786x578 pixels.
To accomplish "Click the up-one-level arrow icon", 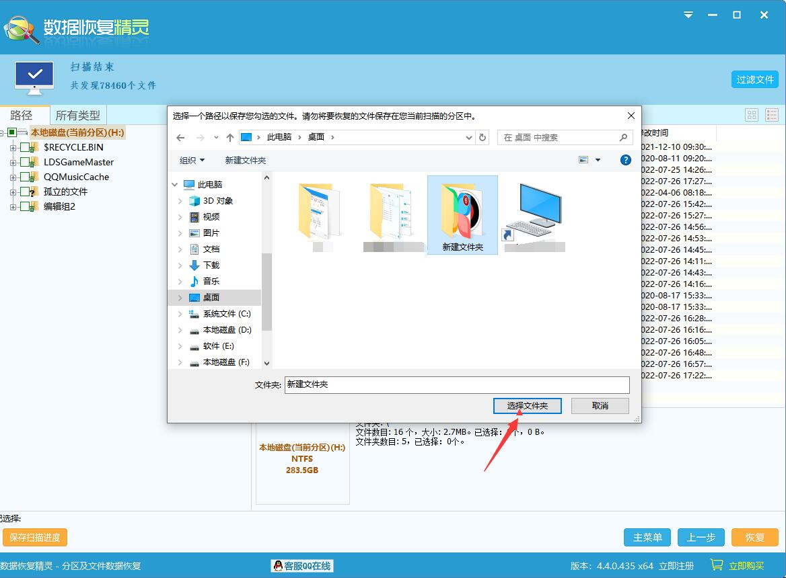I will click(230, 138).
